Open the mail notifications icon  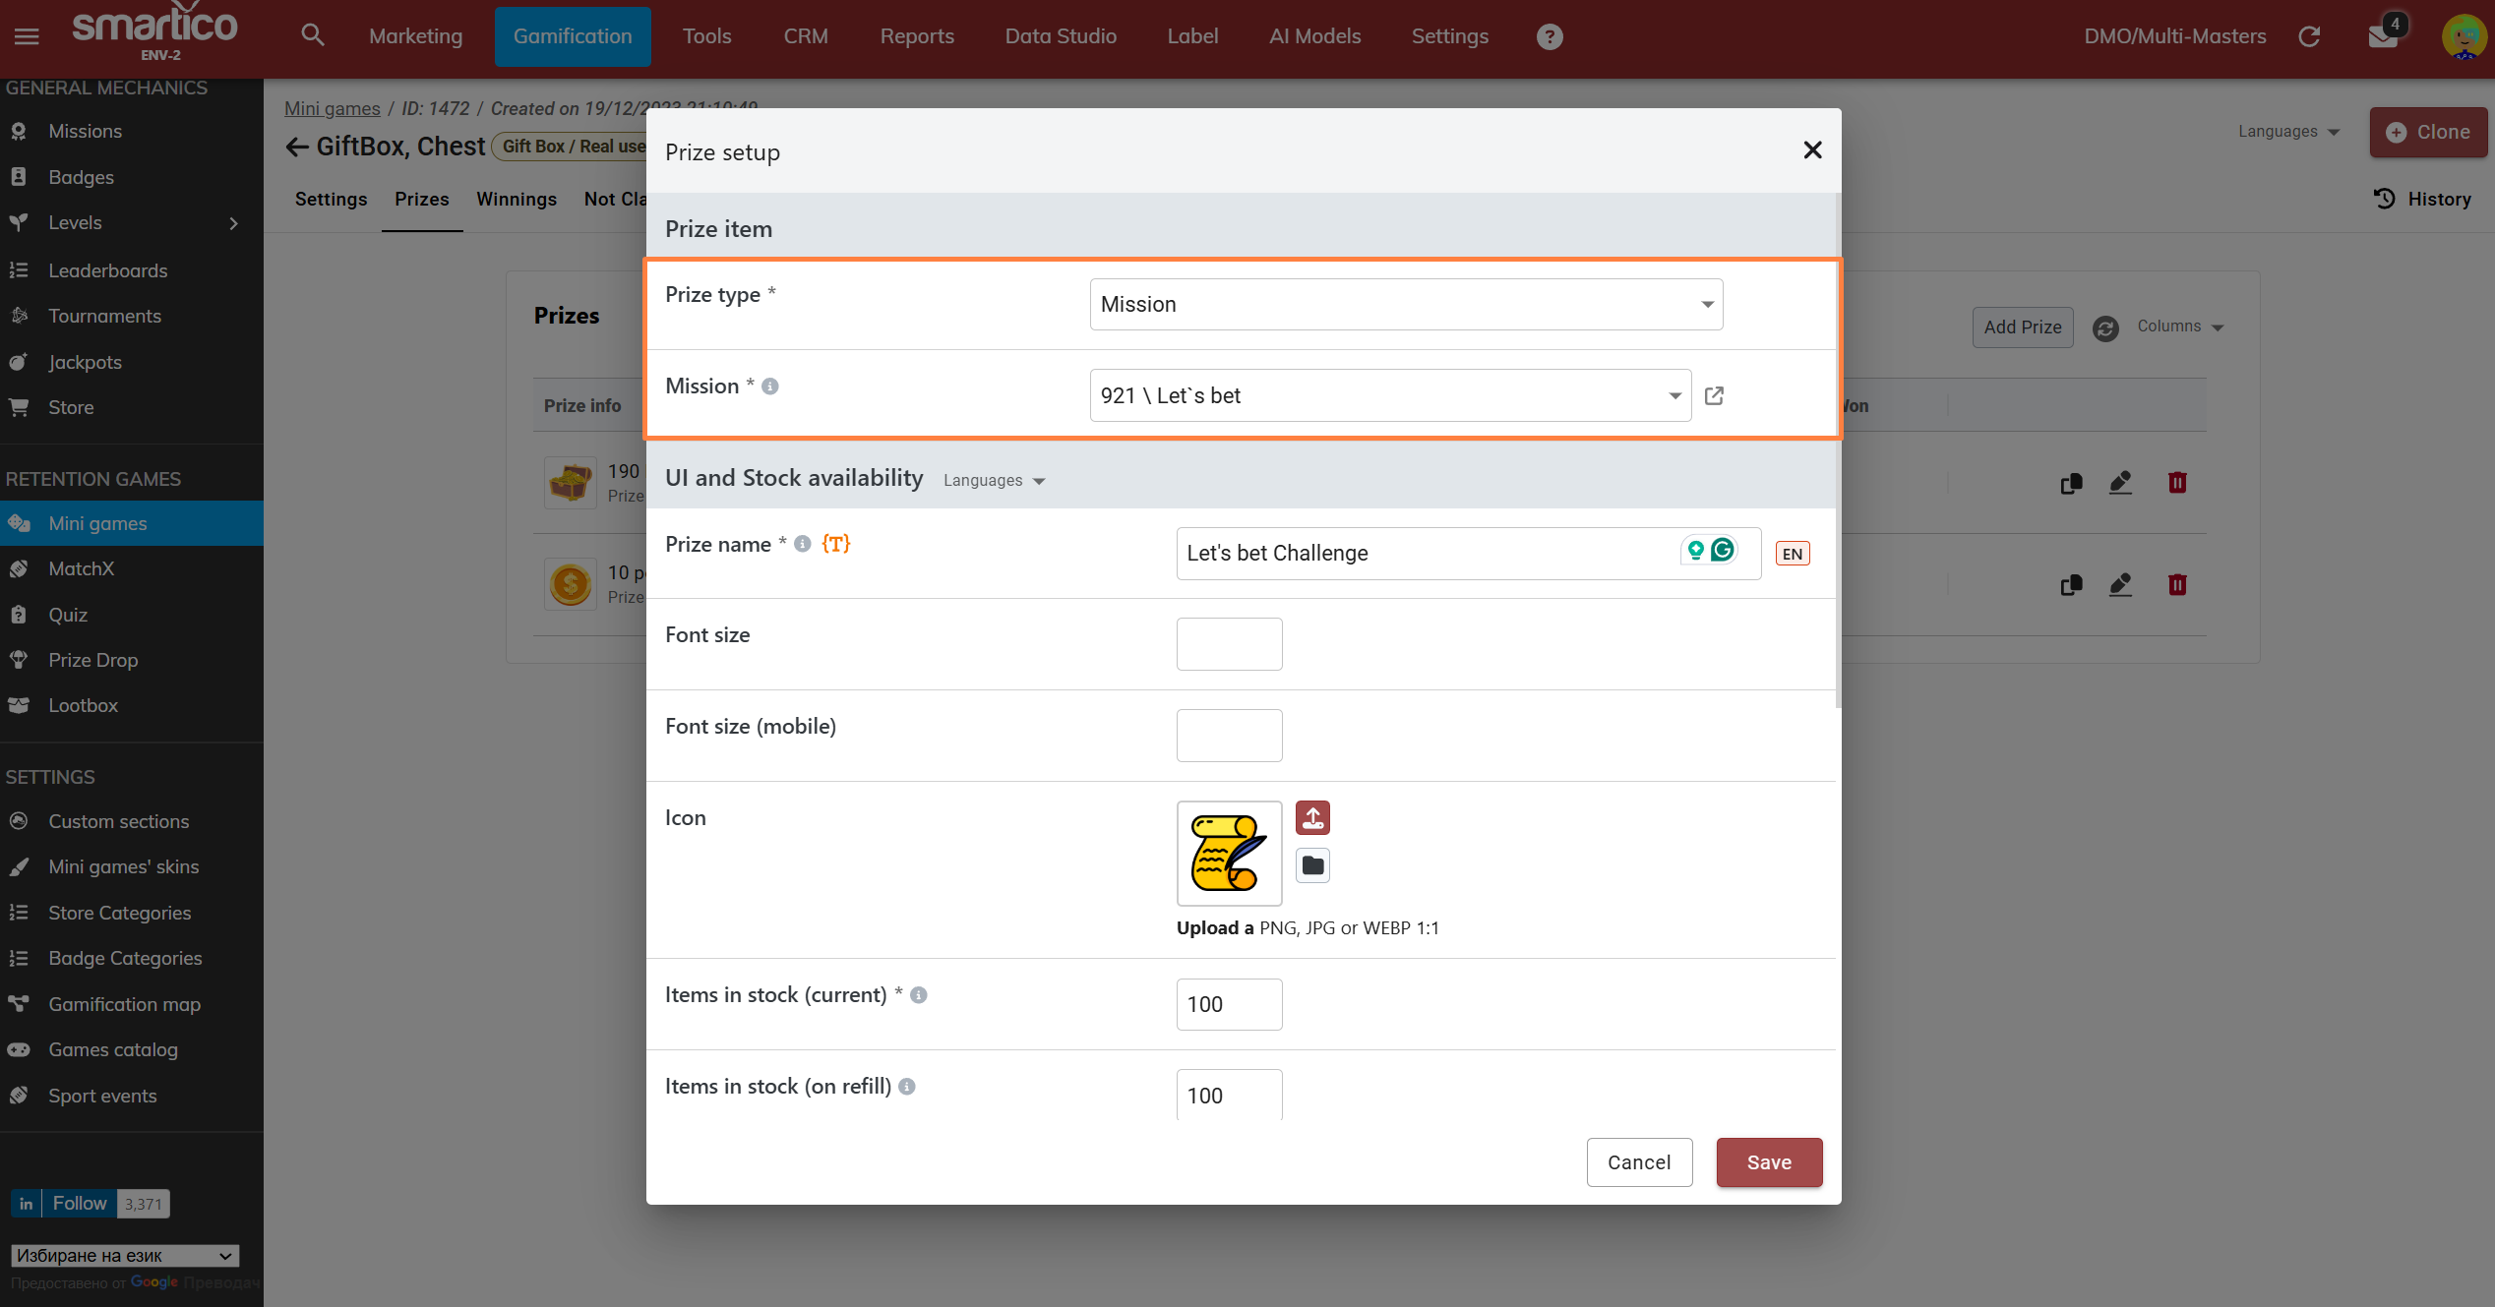pyautogui.click(x=2382, y=36)
